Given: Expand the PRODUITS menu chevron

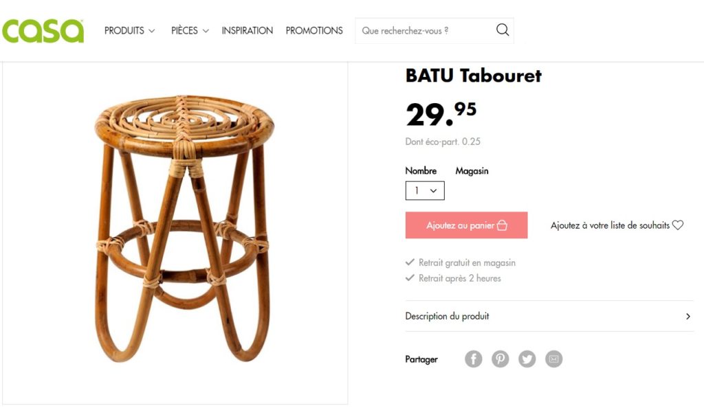Looking at the screenshot, I should [x=152, y=31].
